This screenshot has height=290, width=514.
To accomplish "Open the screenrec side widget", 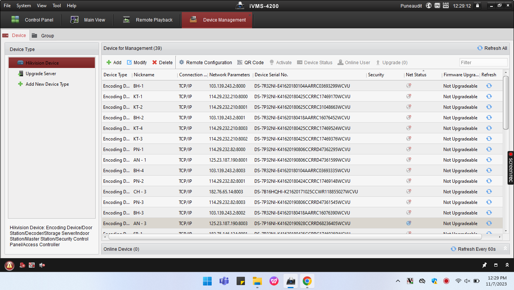I will pos(511,168).
